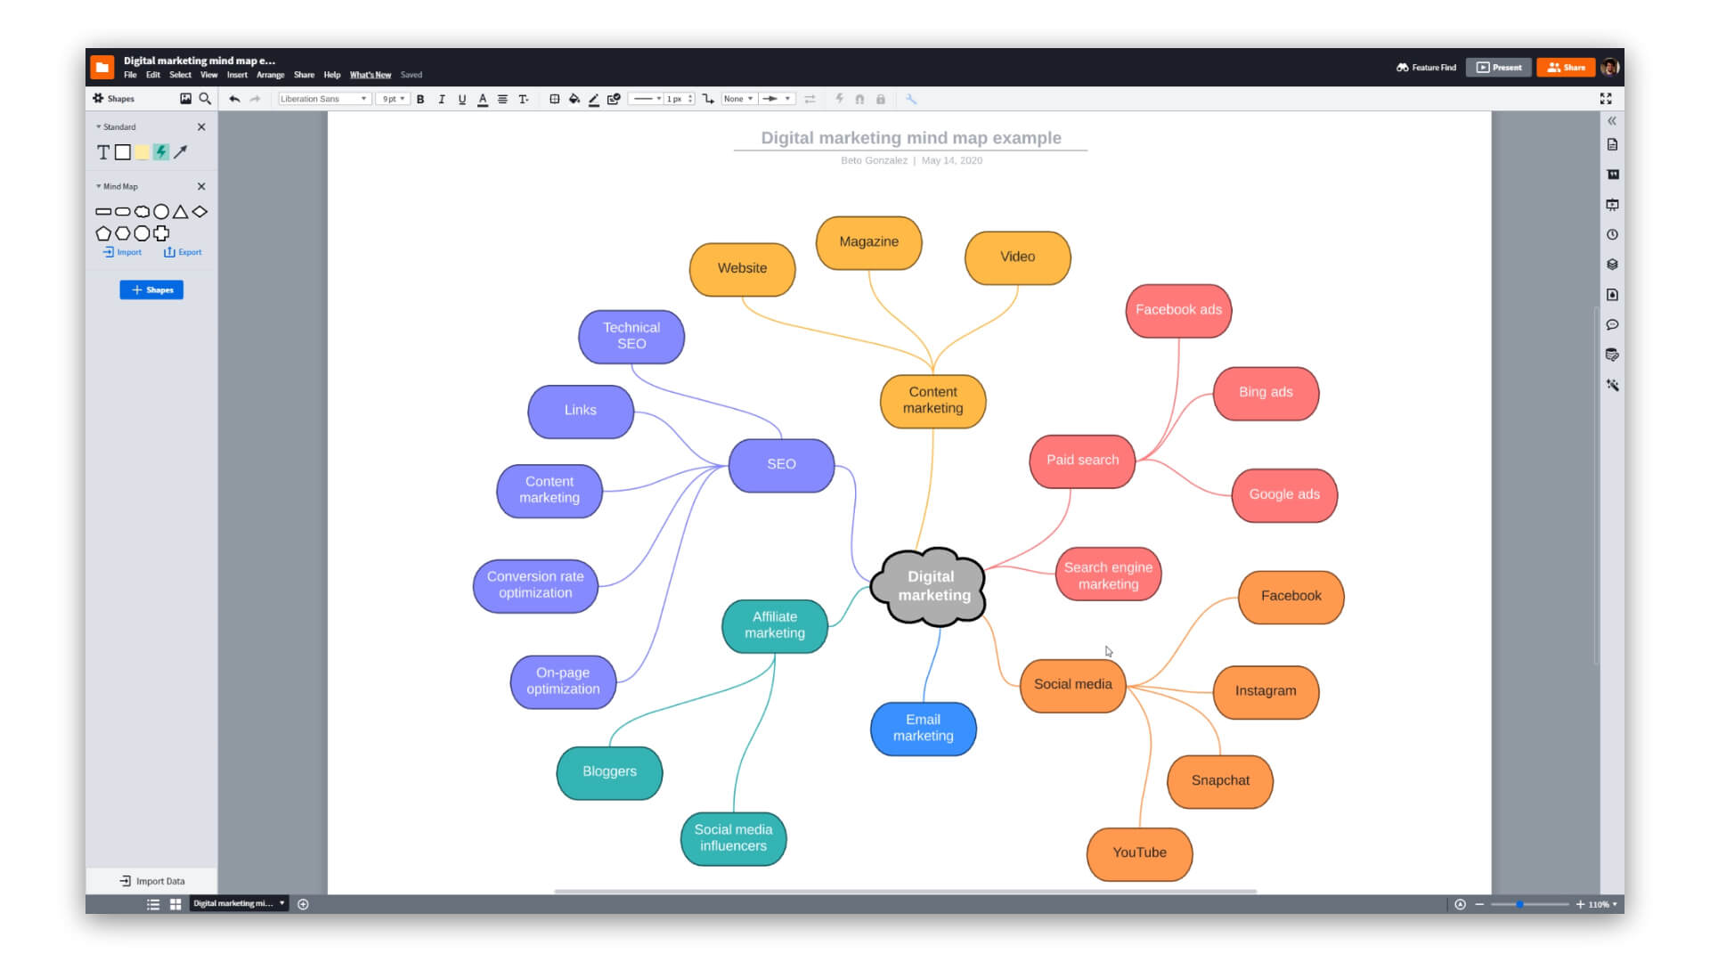Click the grid view toggle button
The height and width of the screenshot is (962, 1710).
point(174,903)
